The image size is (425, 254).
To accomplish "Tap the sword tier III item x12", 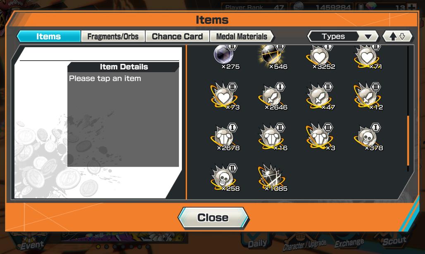I will tap(369, 96).
